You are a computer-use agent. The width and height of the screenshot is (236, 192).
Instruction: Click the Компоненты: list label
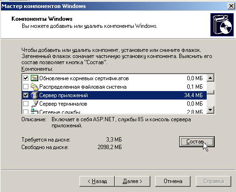pyautogui.click(x=37, y=69)
